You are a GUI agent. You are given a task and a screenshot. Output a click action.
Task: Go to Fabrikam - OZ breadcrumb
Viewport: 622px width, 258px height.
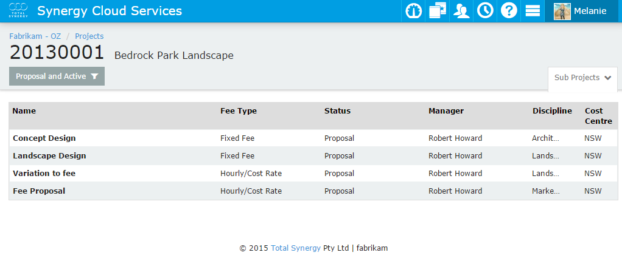[x=35, y=36]
